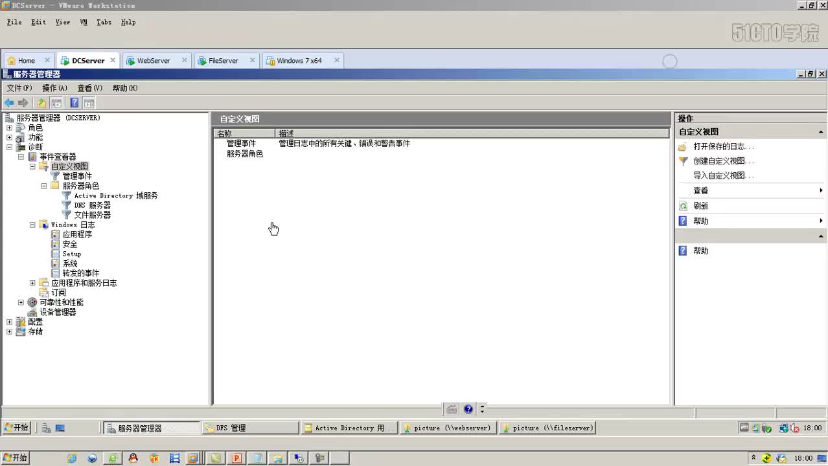
Task: Open picture (\\webserver) taskbar window
Action: point(448,428)
